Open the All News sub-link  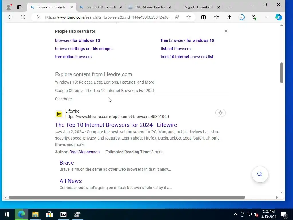tap(71, 181)
